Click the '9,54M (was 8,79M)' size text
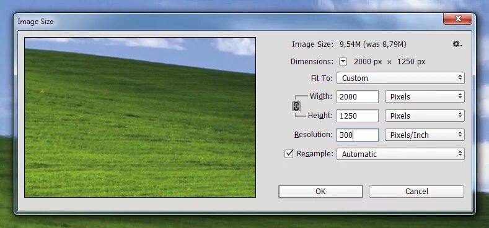Viewport: 489px width, 228px height. click(373, 44)
